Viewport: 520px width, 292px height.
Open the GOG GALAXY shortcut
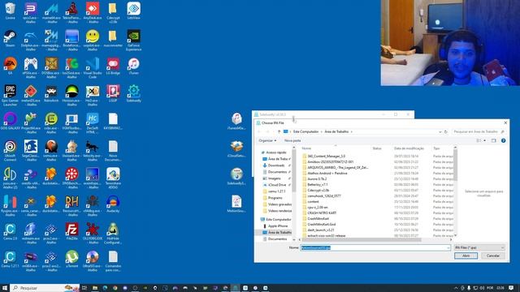click(10, 121)
